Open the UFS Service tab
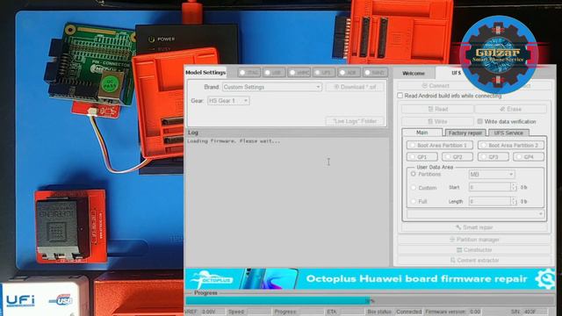The width and height of the screenshot is (562, 316). coord(508,133)
